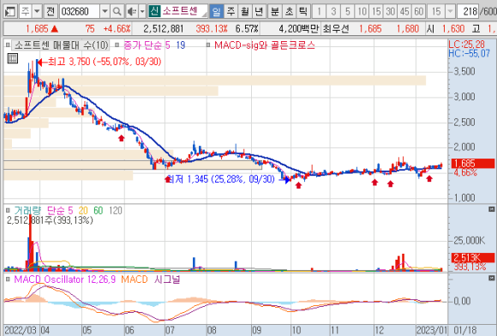Select the 소프트센 매물대 수(10) label

pyautogui.click(x=61, y=45)
